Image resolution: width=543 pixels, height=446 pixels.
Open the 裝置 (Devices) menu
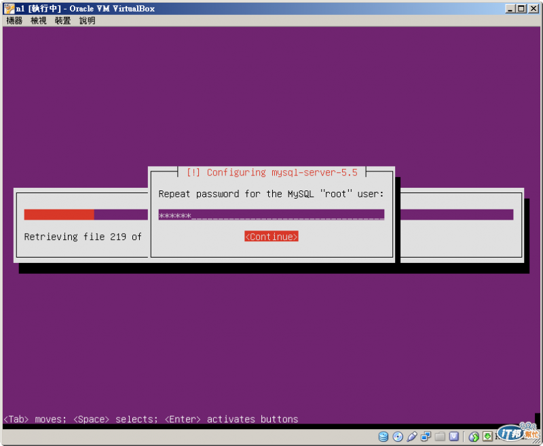[x=62, y=21]
